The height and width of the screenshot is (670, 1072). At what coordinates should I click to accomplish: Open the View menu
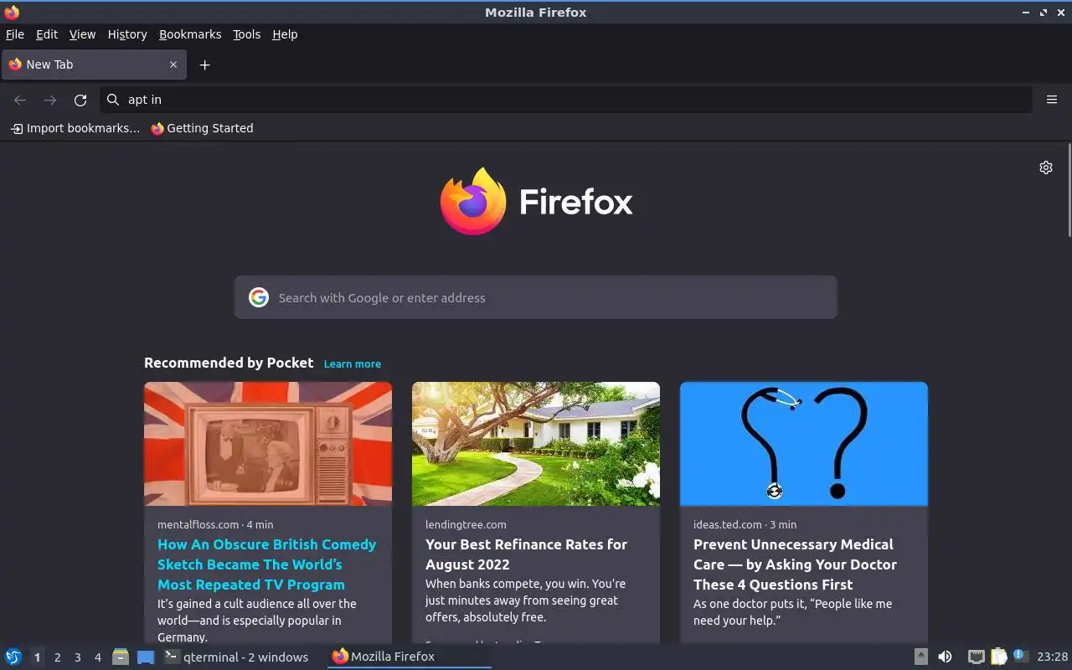(x=82, y=34)
